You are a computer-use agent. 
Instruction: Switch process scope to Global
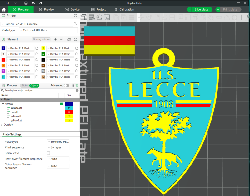[25, 85]
